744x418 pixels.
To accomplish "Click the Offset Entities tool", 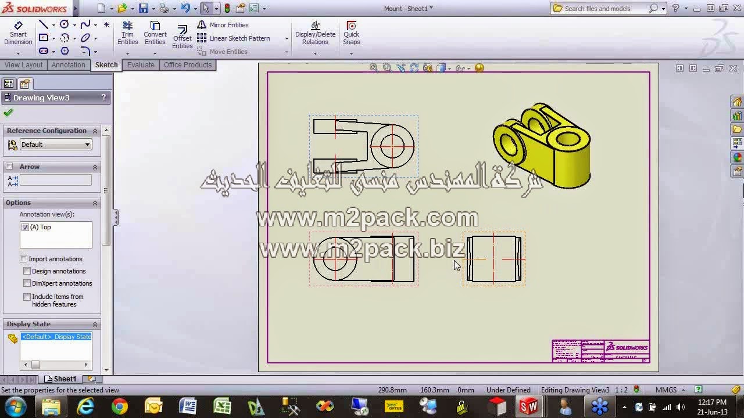I will tap(182, 37).
